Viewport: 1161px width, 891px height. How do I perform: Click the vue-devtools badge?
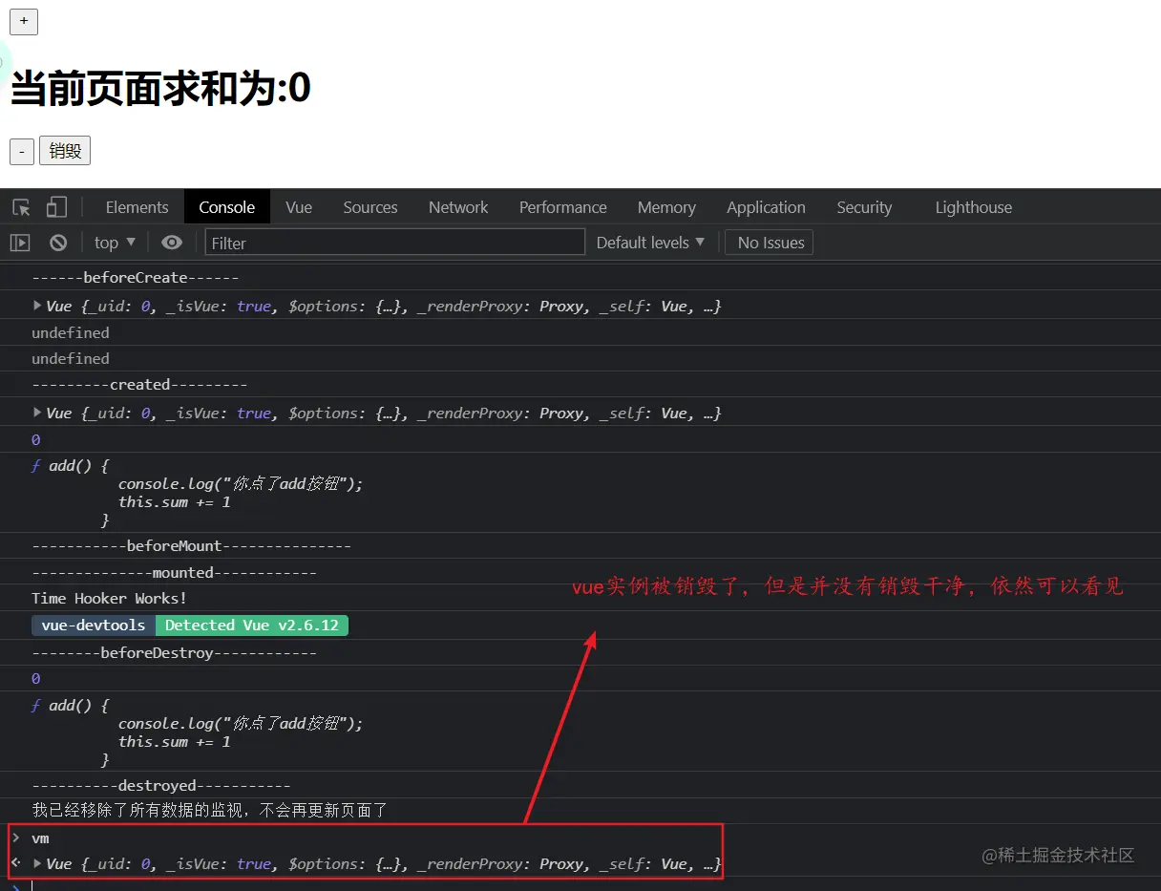(94, 626)
